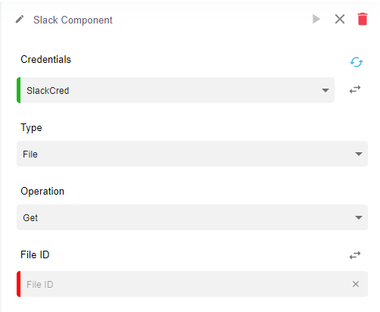This screenshot has width=380, height=312.
Task: Click the caret arrow beside SlackCred
Action: tap(325, 90)
